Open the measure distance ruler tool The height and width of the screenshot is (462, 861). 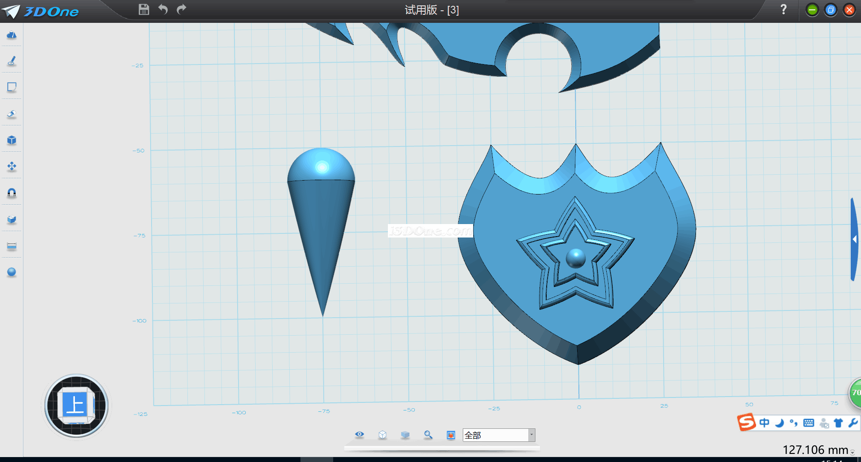[12, 246]
